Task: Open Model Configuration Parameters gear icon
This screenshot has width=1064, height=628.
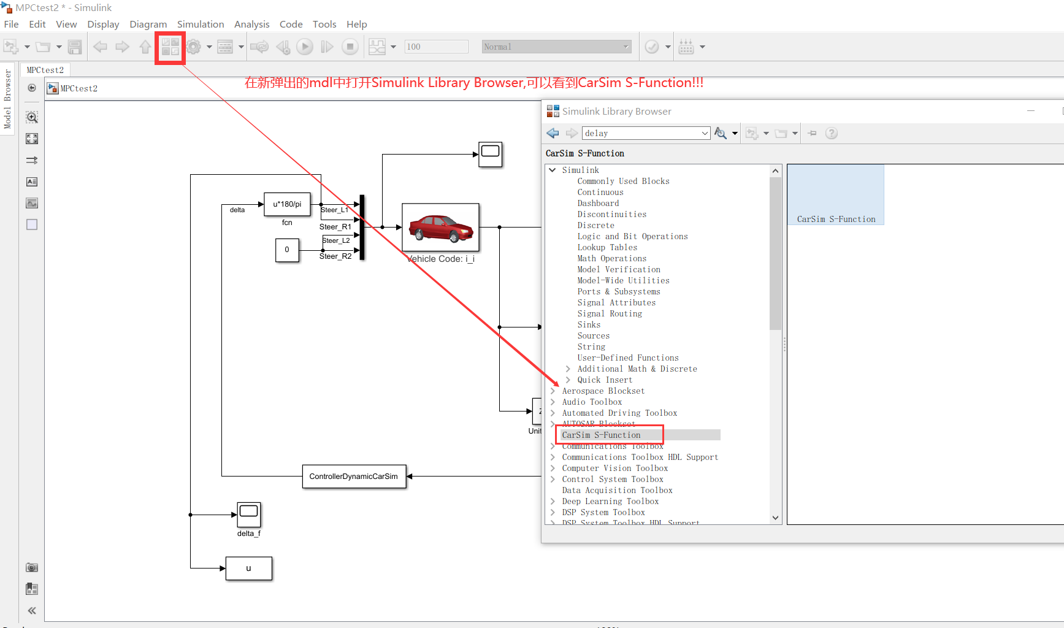Action: pyautogui.click(x=194, y=46)
